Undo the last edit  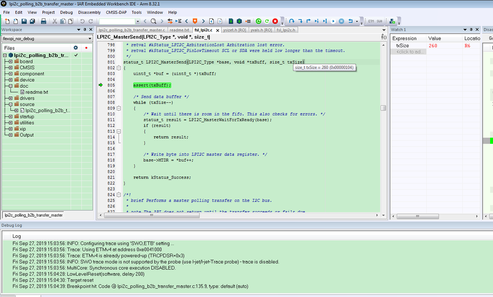pos(82,21)
